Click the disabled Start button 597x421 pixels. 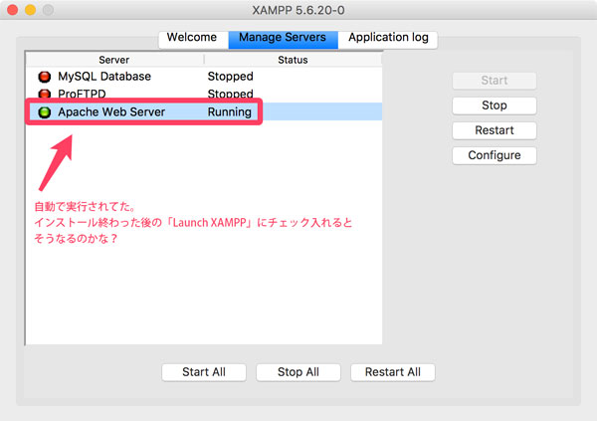click(x=495, y=81)
